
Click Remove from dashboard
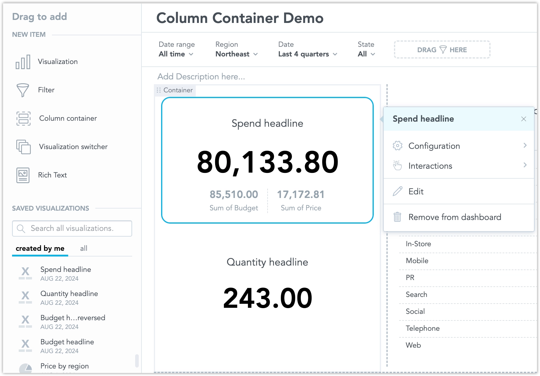[x=455, y=217]
